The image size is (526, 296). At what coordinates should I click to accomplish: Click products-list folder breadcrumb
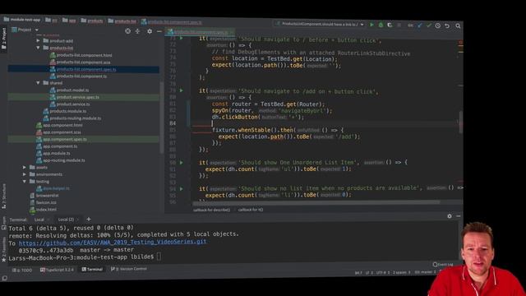coord(122,21)
